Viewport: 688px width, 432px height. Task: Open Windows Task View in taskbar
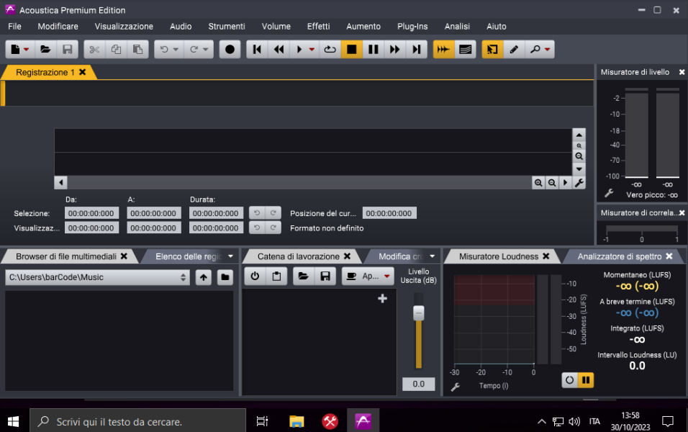coord(263,421)
